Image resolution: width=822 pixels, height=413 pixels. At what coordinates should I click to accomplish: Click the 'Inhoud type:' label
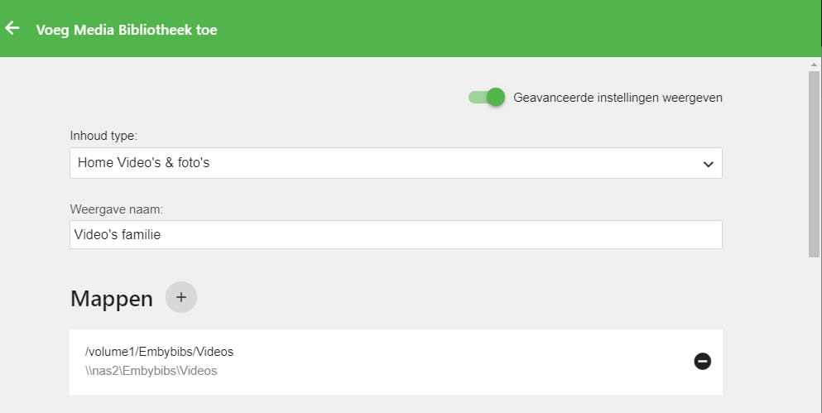coord(103,135)
